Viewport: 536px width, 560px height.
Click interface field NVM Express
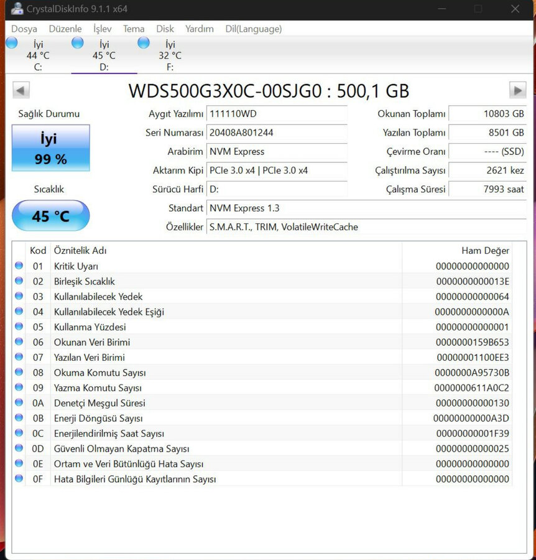point(277,152)
